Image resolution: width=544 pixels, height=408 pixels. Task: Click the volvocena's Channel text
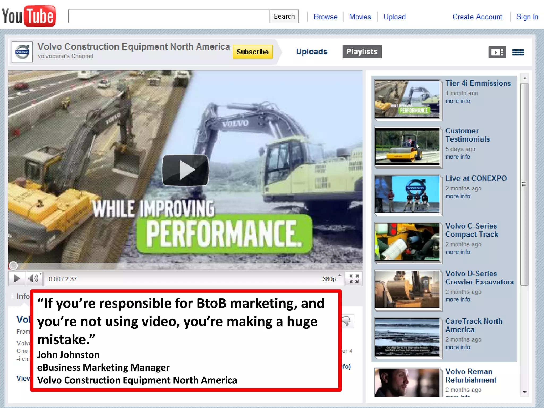pos(65,56)
